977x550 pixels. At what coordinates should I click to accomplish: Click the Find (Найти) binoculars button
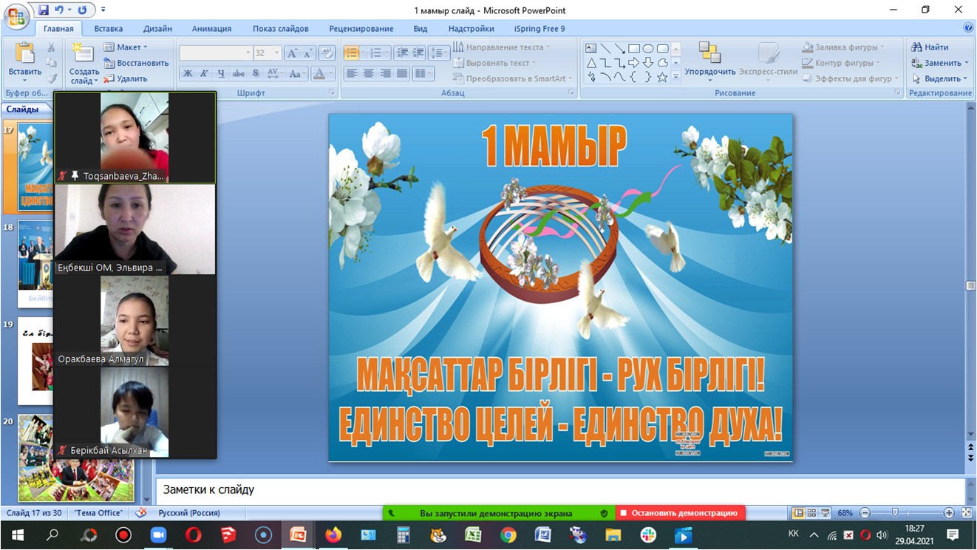coord(930,47)
